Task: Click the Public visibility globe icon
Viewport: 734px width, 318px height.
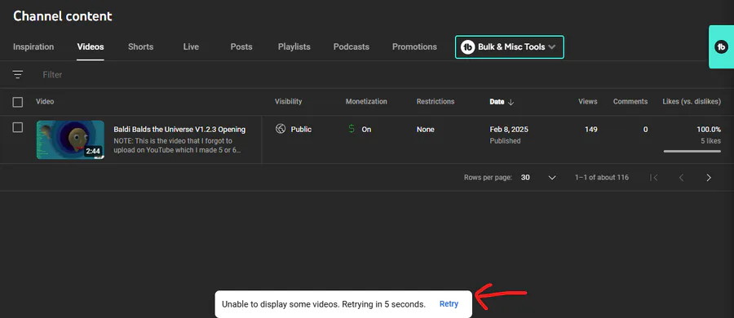Action: [x=281, y=129]
